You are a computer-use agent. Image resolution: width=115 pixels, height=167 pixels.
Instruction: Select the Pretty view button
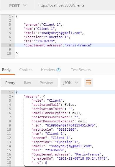(x=10, y=83)
